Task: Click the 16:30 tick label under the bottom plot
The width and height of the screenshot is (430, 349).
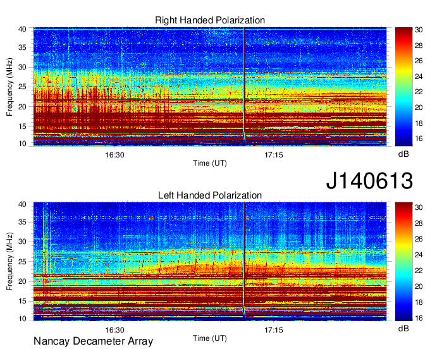Action: tap(114, 330)
